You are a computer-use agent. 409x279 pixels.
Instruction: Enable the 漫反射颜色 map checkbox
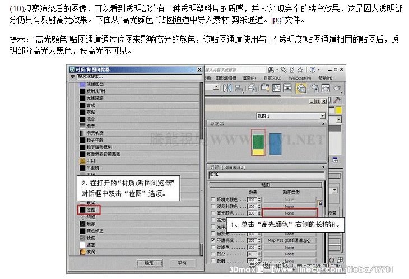(213, 206)
